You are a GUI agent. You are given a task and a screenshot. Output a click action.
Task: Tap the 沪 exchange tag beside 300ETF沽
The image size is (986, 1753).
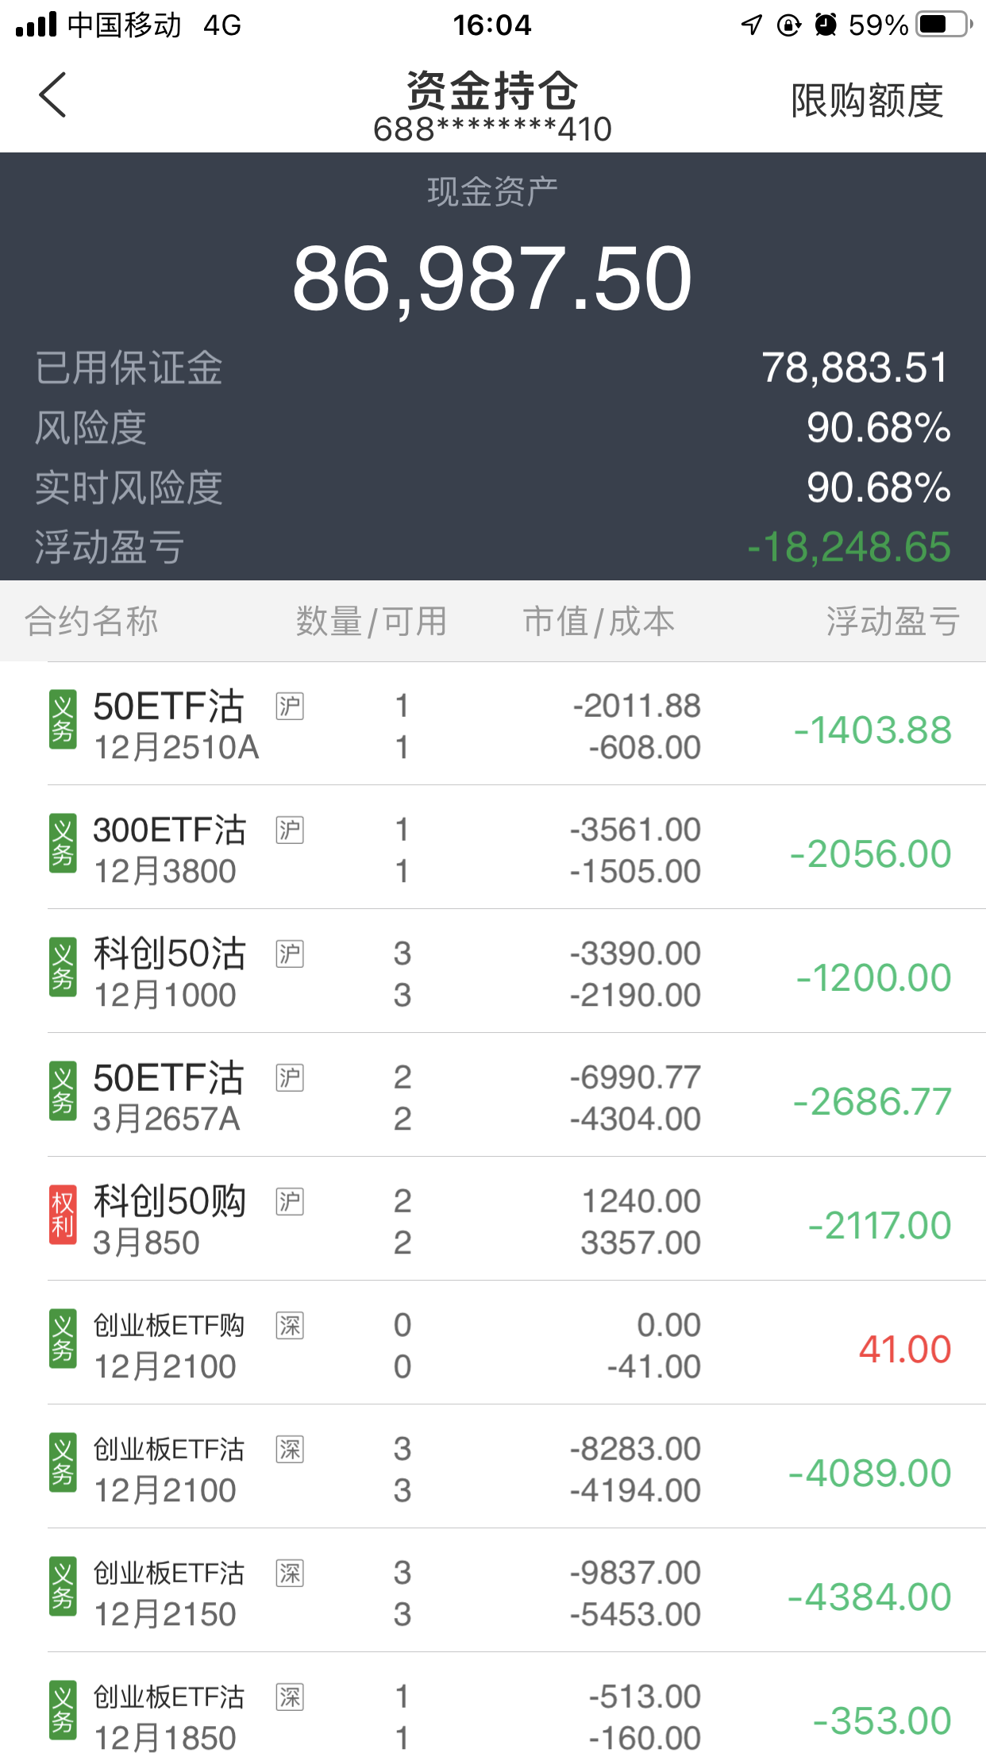pos(290,830)
